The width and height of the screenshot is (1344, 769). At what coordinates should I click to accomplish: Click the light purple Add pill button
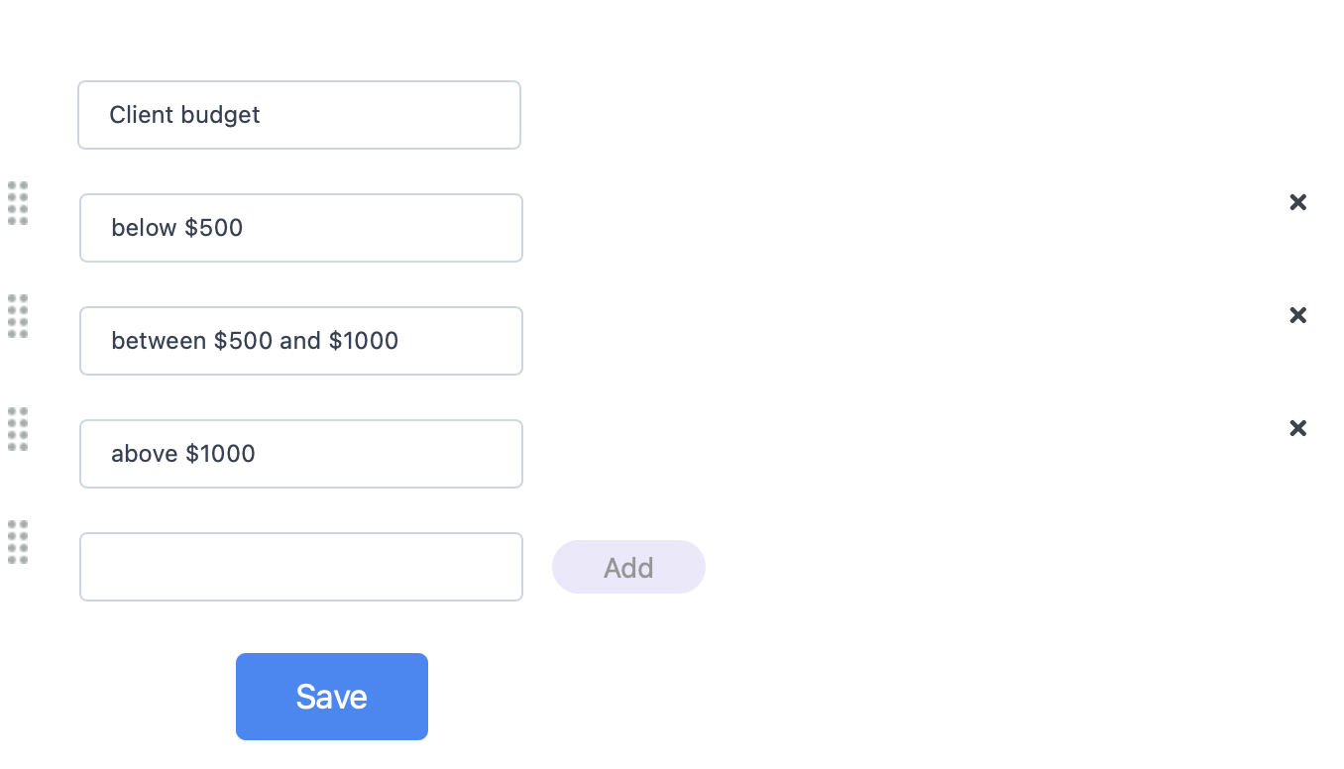[x=628, y=567]
